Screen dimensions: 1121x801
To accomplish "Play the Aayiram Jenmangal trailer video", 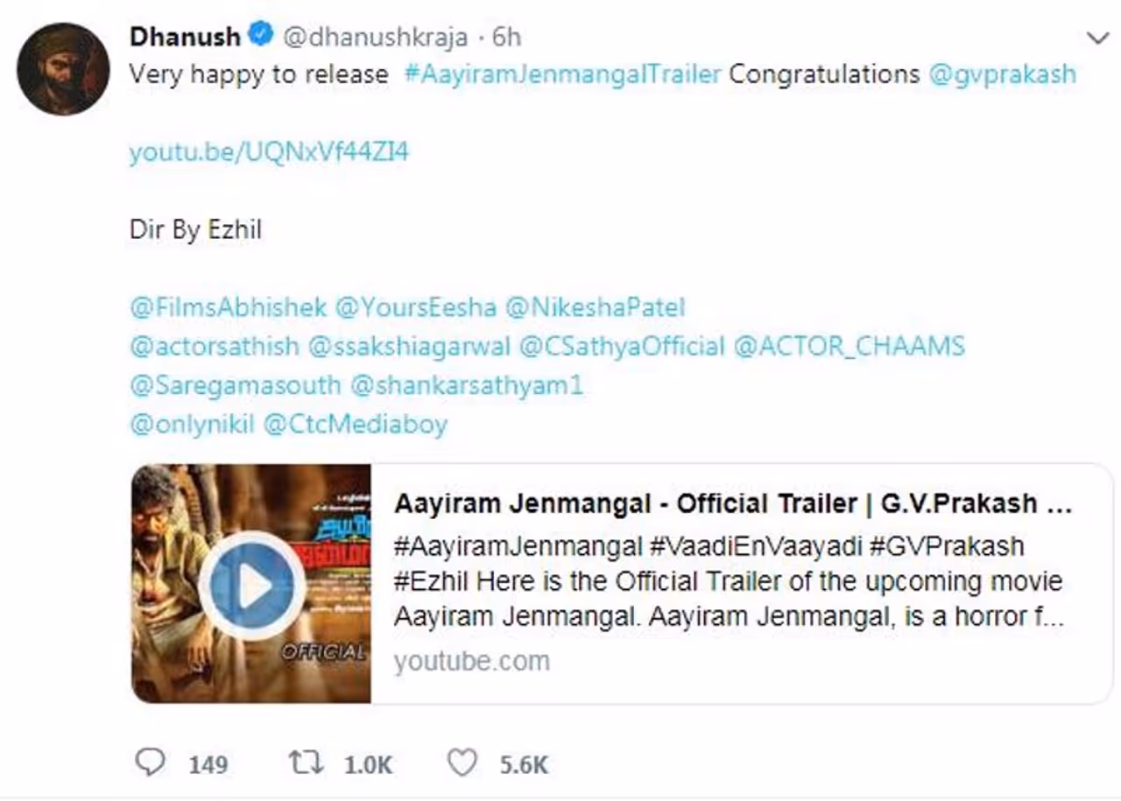I will tap(252, 587).
